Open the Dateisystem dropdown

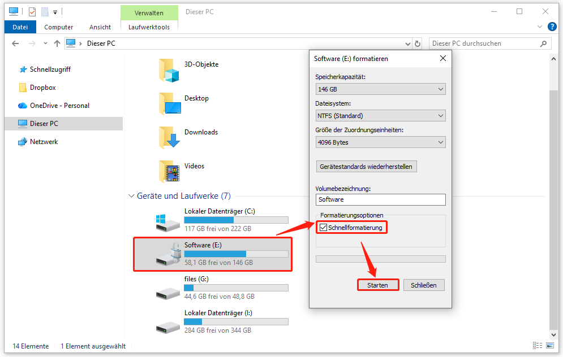(380, 115)
